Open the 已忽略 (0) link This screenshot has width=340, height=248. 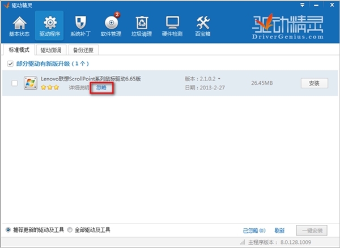click(253, 230)
